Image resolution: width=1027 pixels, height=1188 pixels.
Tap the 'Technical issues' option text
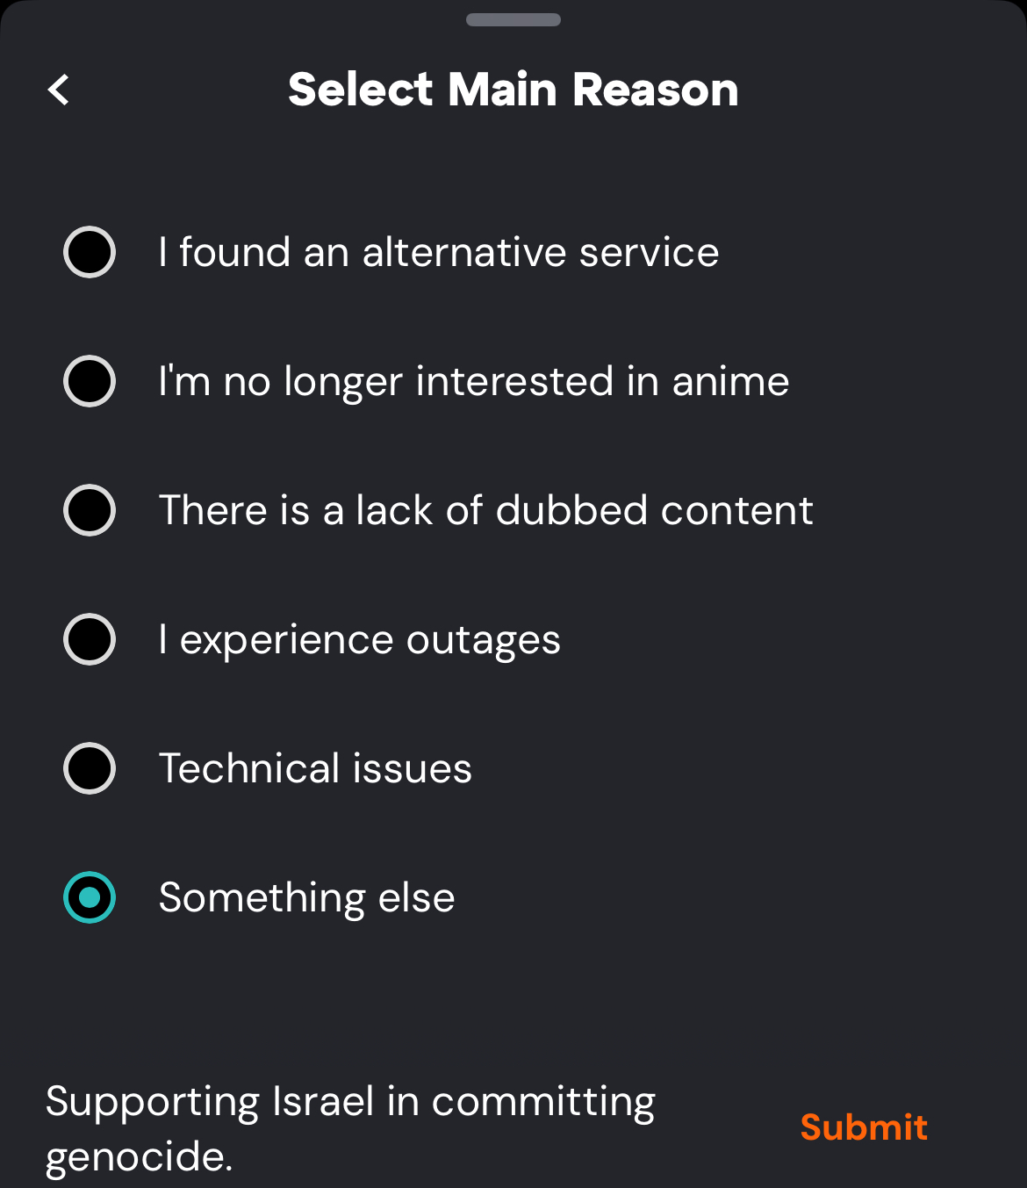click(x=315, y=769)
